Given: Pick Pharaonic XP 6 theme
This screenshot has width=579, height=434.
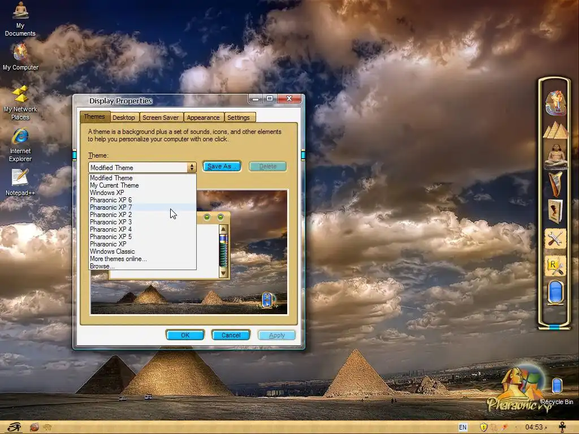Looking at the screenshot, I should [x=142, y=200].
